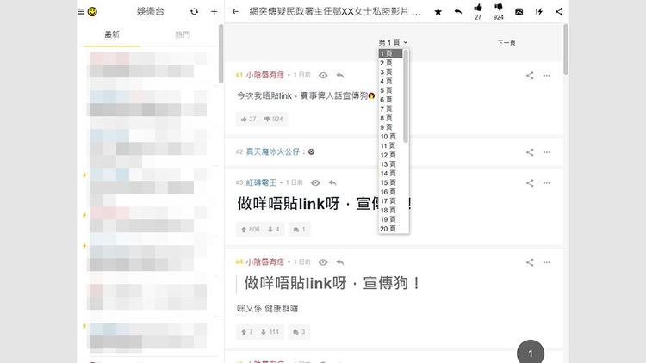This screenshot has height=363, width=646.
Task: Click the thread title 網突傳疑民政署主任
Action: [335, 11]
